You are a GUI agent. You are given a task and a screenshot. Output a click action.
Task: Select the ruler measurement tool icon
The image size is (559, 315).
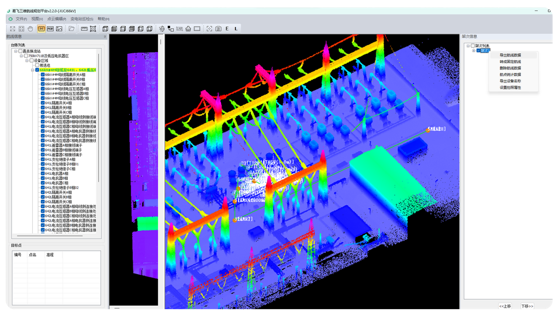84,29
